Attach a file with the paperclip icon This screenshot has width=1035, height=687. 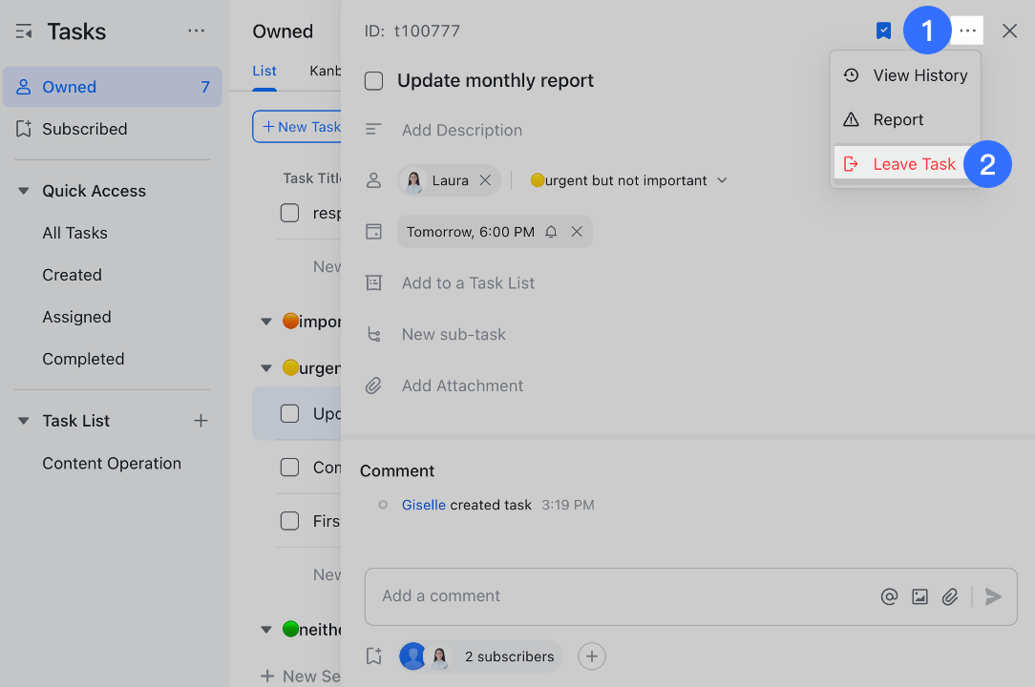pyautogui.click(x=950, y=595)
